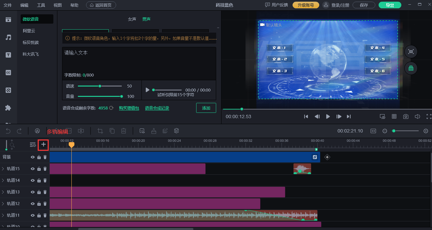Open the subtitles (CC) panel
Image resolution: width=432 pixels, height=230 pixels.
click(8, 72)
